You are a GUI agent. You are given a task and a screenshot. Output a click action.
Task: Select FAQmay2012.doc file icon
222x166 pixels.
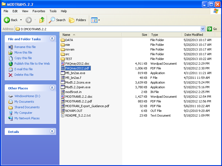pyautogui.click(x=63, y=63)
